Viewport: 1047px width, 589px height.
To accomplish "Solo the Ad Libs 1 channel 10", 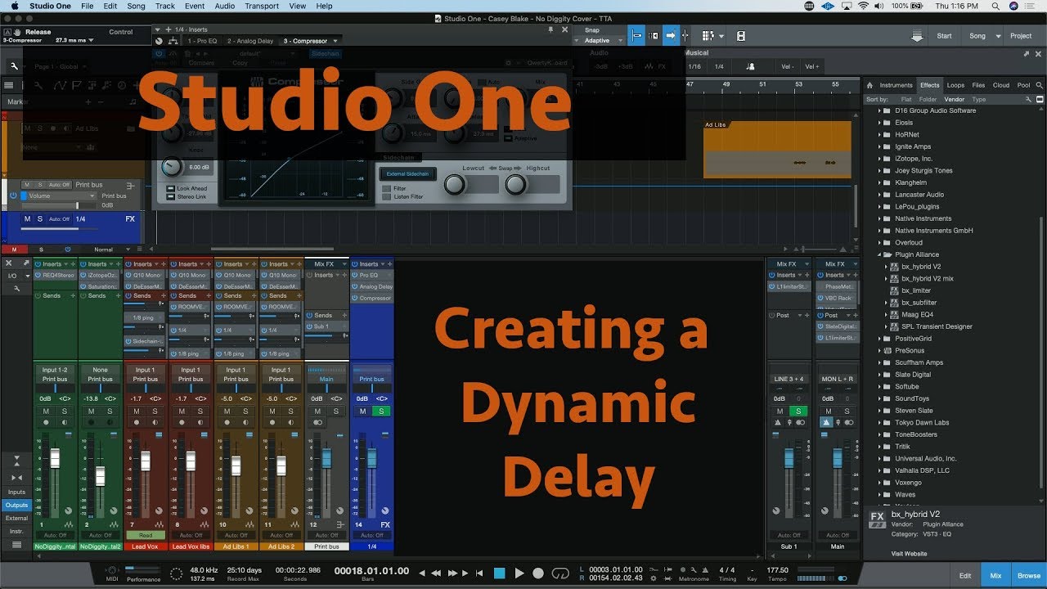I will (244, 411).
